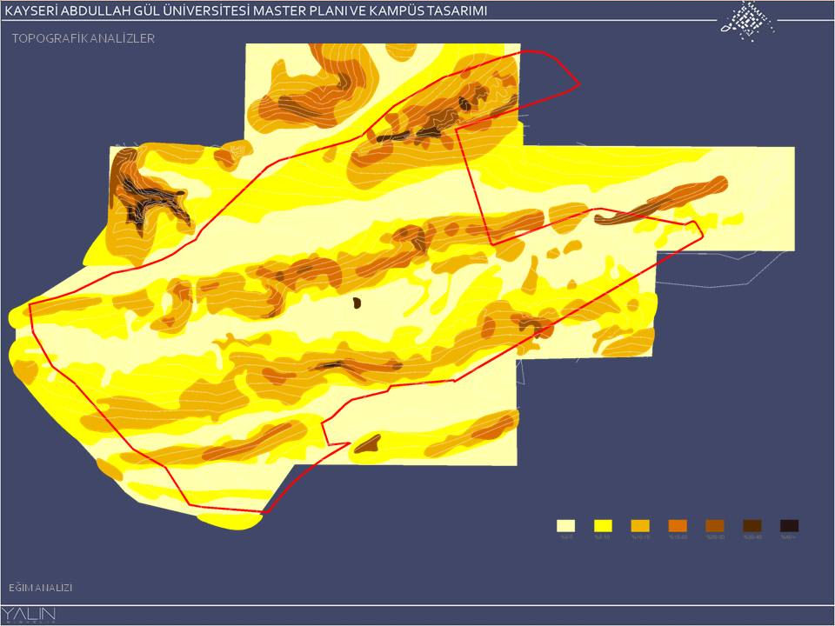Click the Kayseri Abdullah Gül Üniversitesi title

click(246, 10)
